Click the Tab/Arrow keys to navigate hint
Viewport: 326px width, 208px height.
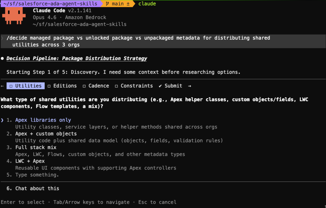pos(91,202)
